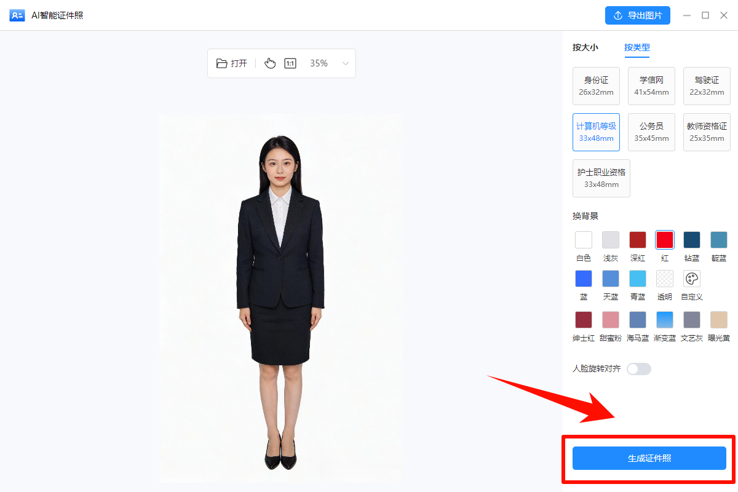View image at 1:1 actual size

click(x=290, y=63)
